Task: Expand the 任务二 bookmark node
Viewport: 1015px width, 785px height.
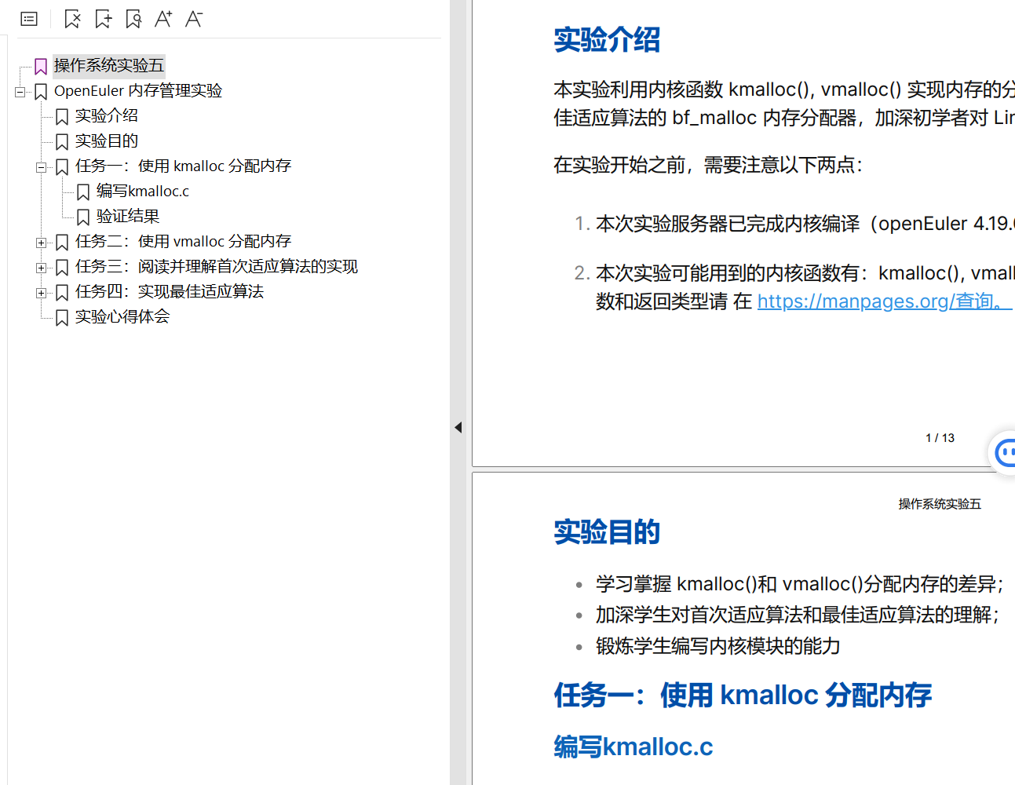Action: point(41,243)
